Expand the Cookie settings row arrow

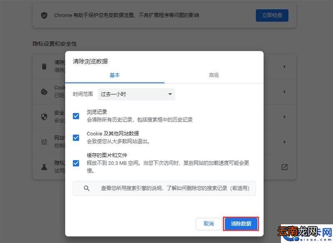(x=284, y=92)
